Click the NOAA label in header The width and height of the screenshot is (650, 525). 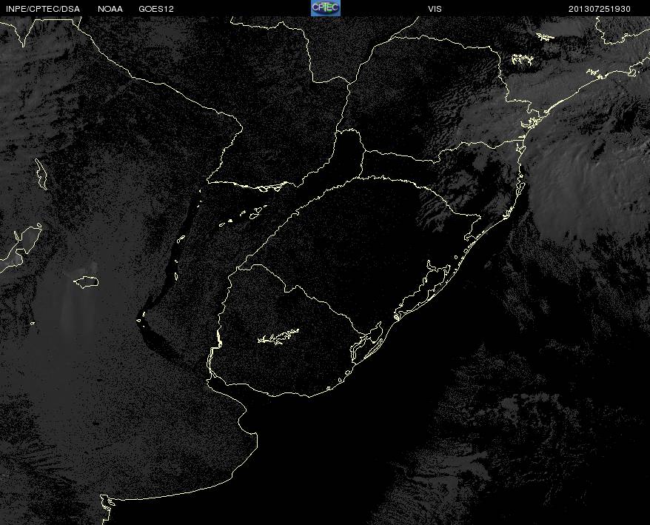pyautogui.click(x=110, y=9)
